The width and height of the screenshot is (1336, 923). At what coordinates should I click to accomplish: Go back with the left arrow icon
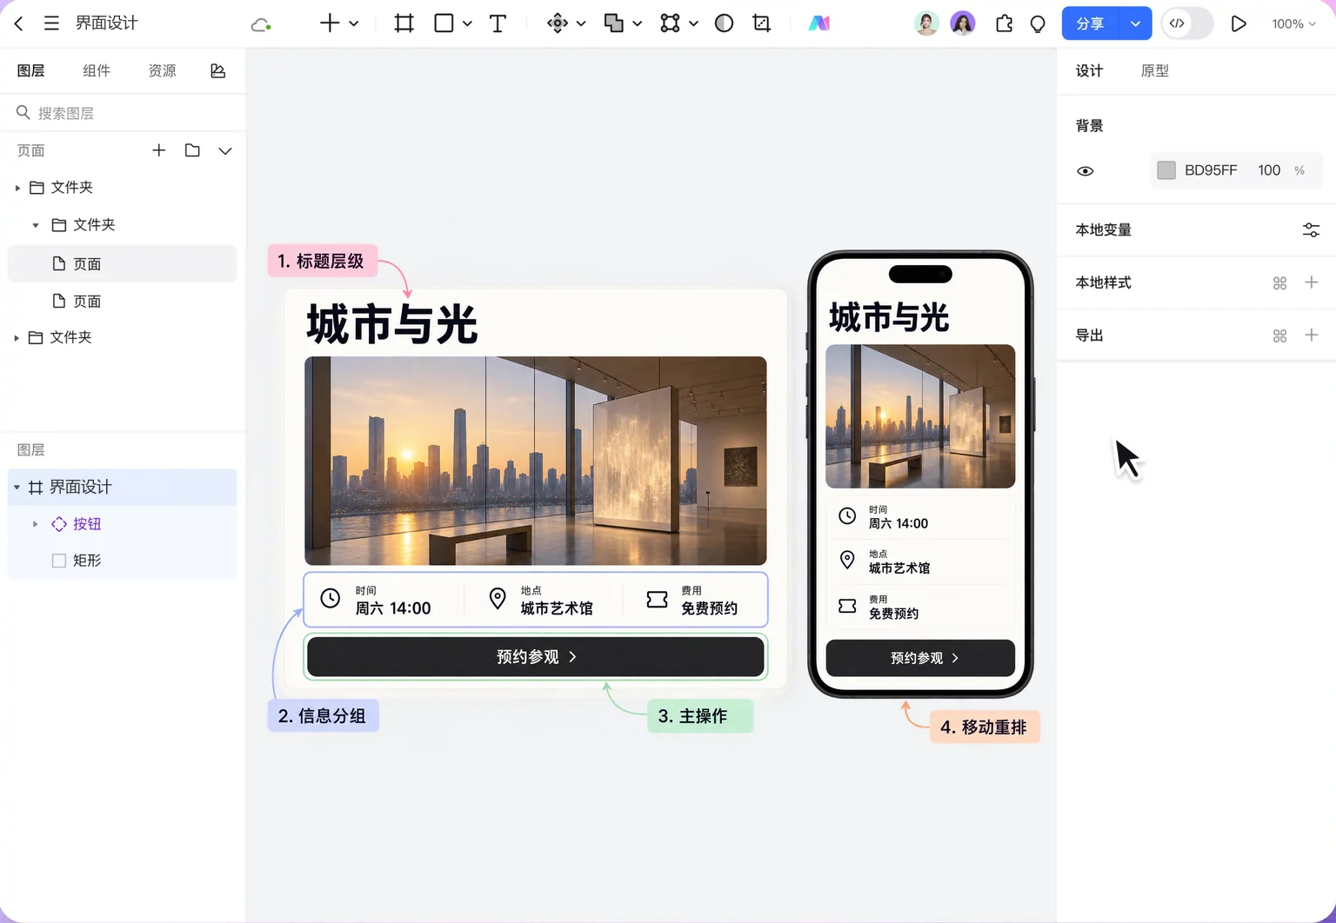point(19,23)
